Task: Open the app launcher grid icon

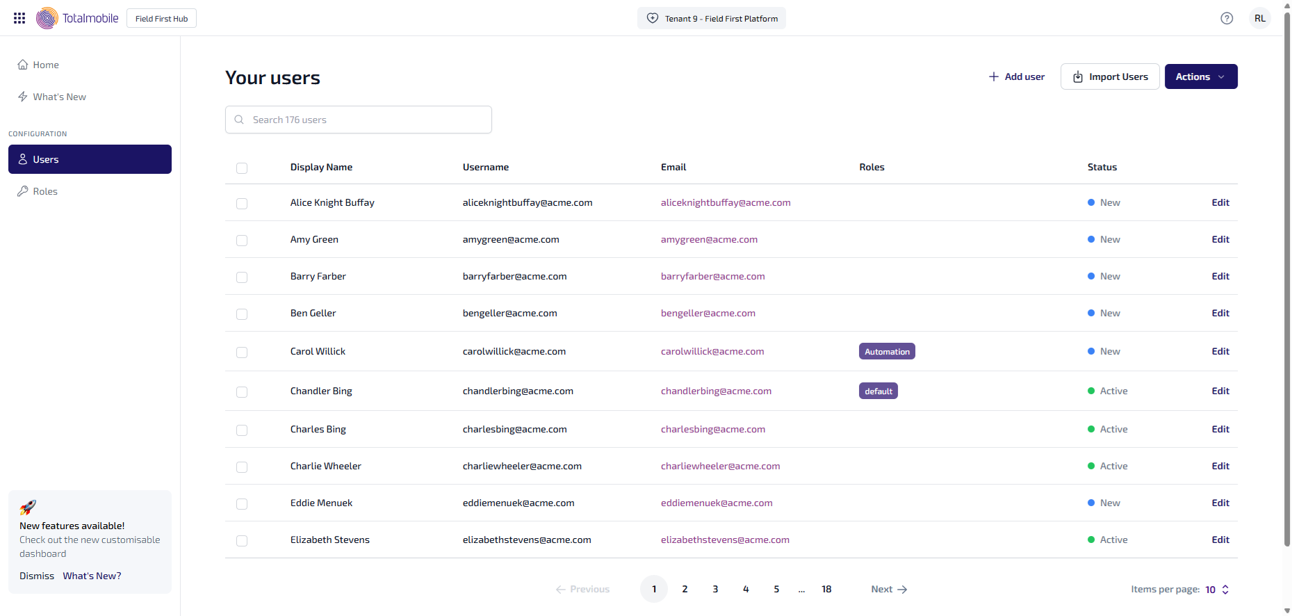Action: click(x=19, y=18)
